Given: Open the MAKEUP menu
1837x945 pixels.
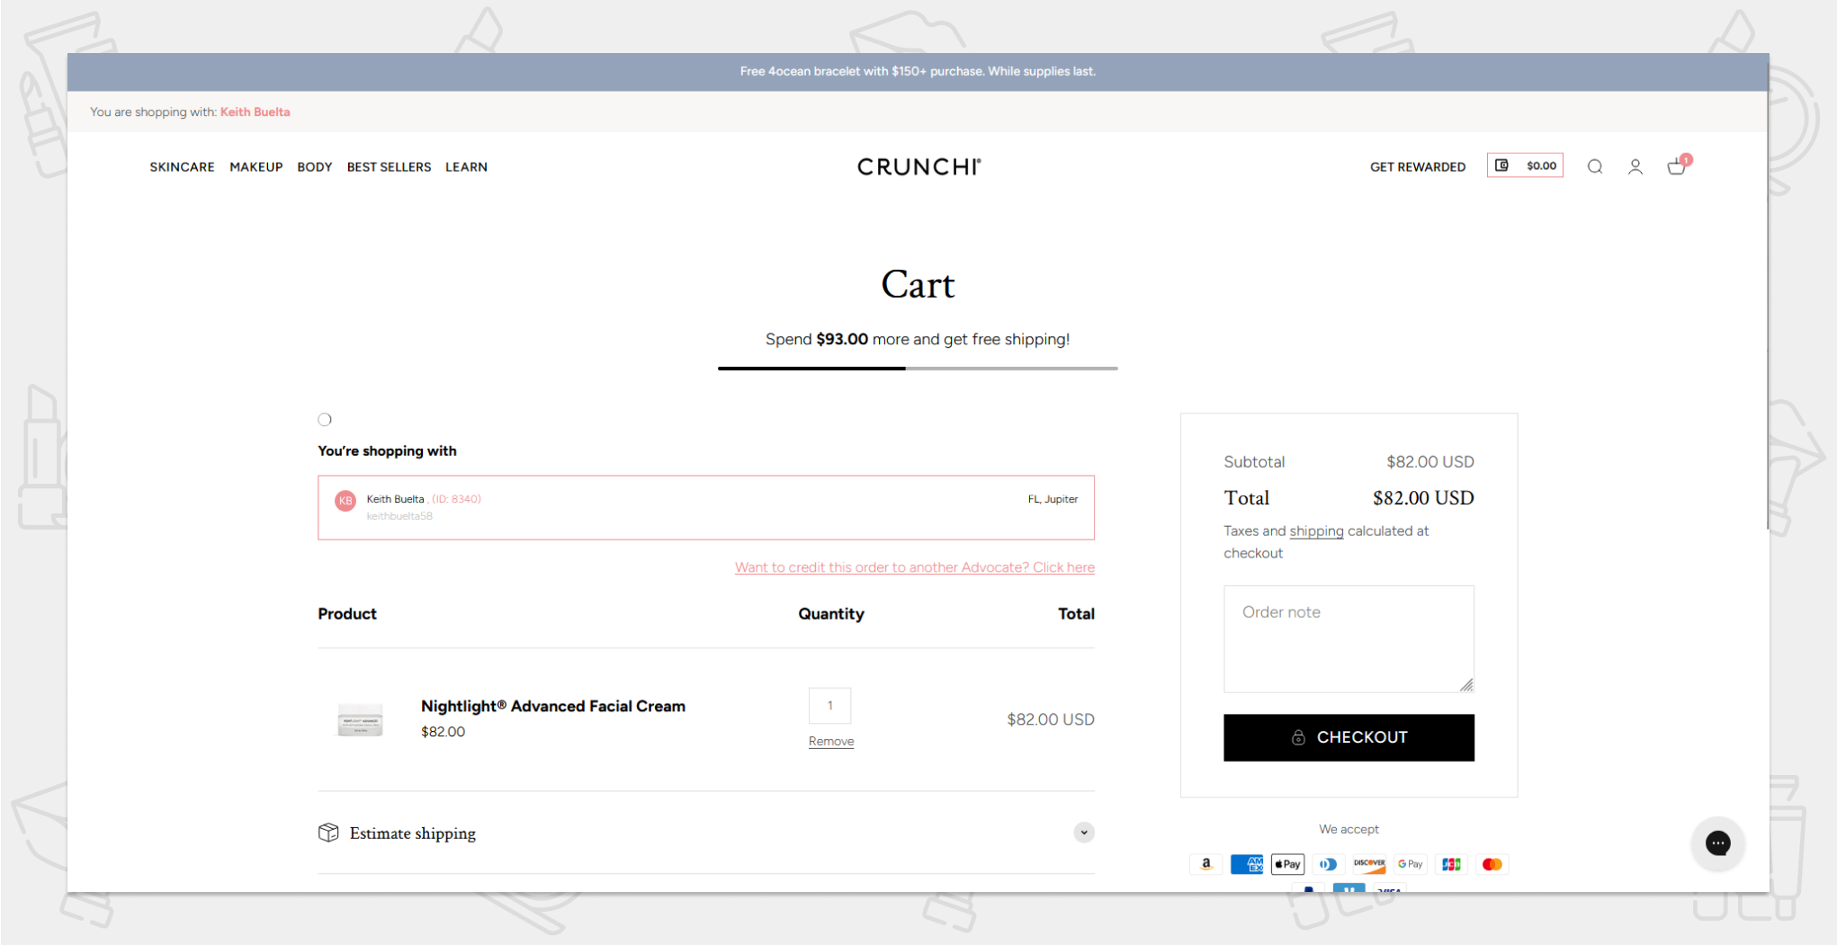Looking at the screenshot, I should point(256,167).
